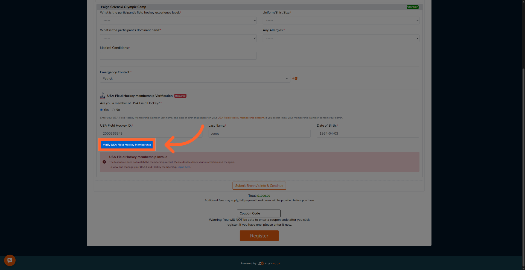Click the Date of Birth field
This screenshot has height=270, width=525.
(368, 133)
